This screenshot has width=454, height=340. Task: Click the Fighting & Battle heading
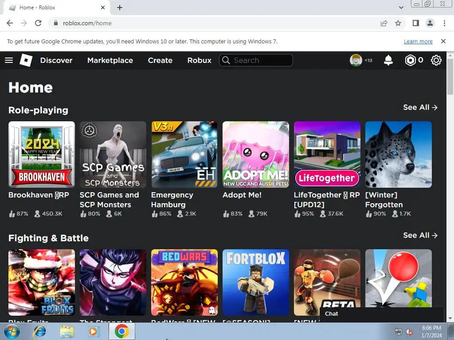click(x=48, y=238)
